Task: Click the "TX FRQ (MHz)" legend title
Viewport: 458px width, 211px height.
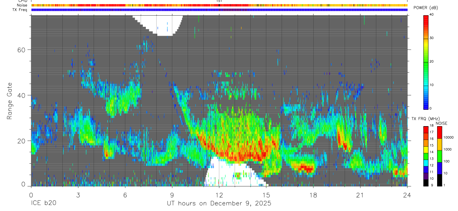Action: point(425,119)
